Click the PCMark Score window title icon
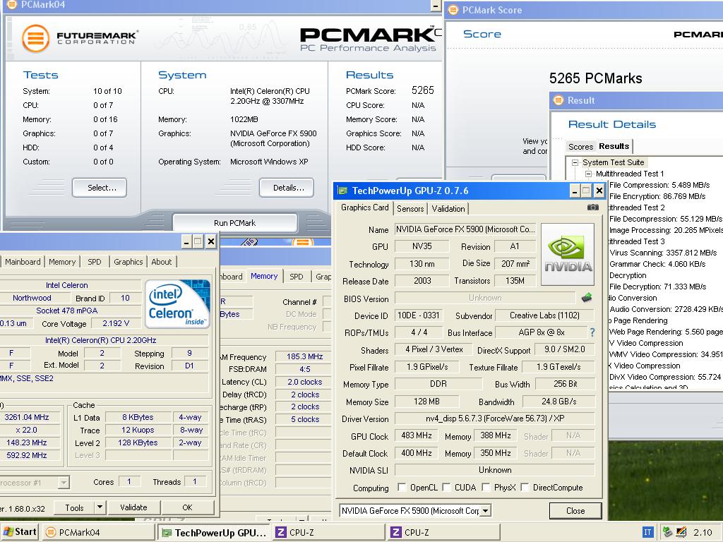723x542 pixels. (x=453, y=10)
